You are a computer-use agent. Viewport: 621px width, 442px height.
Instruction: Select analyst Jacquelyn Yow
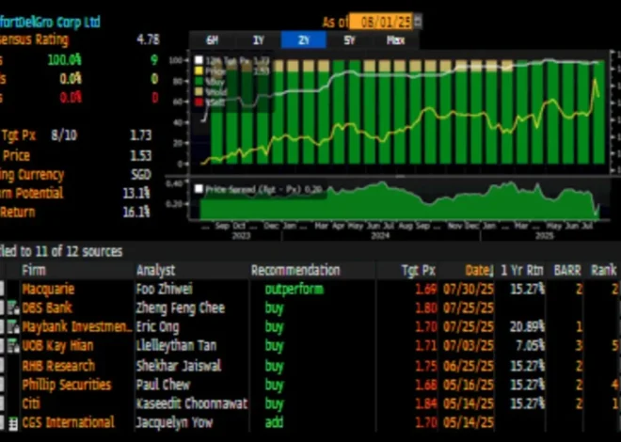pyautogui.click(x=174, y=422)
